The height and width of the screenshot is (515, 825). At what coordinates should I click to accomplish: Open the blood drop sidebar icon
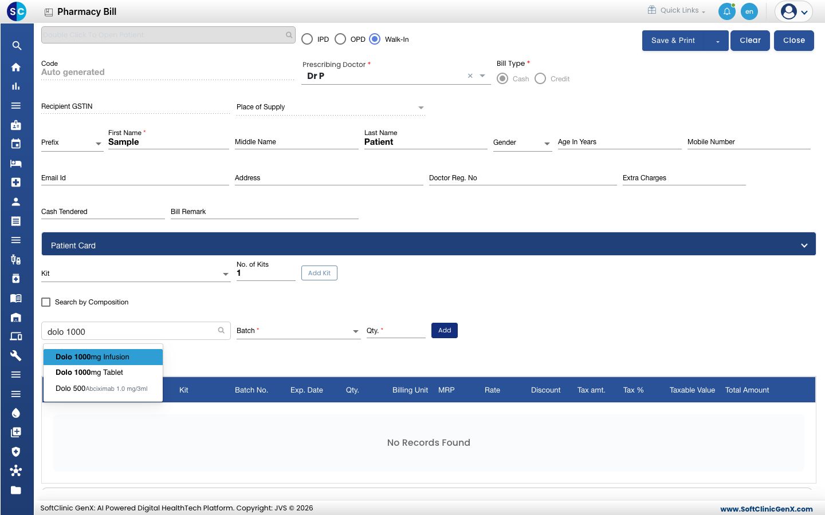16,413
